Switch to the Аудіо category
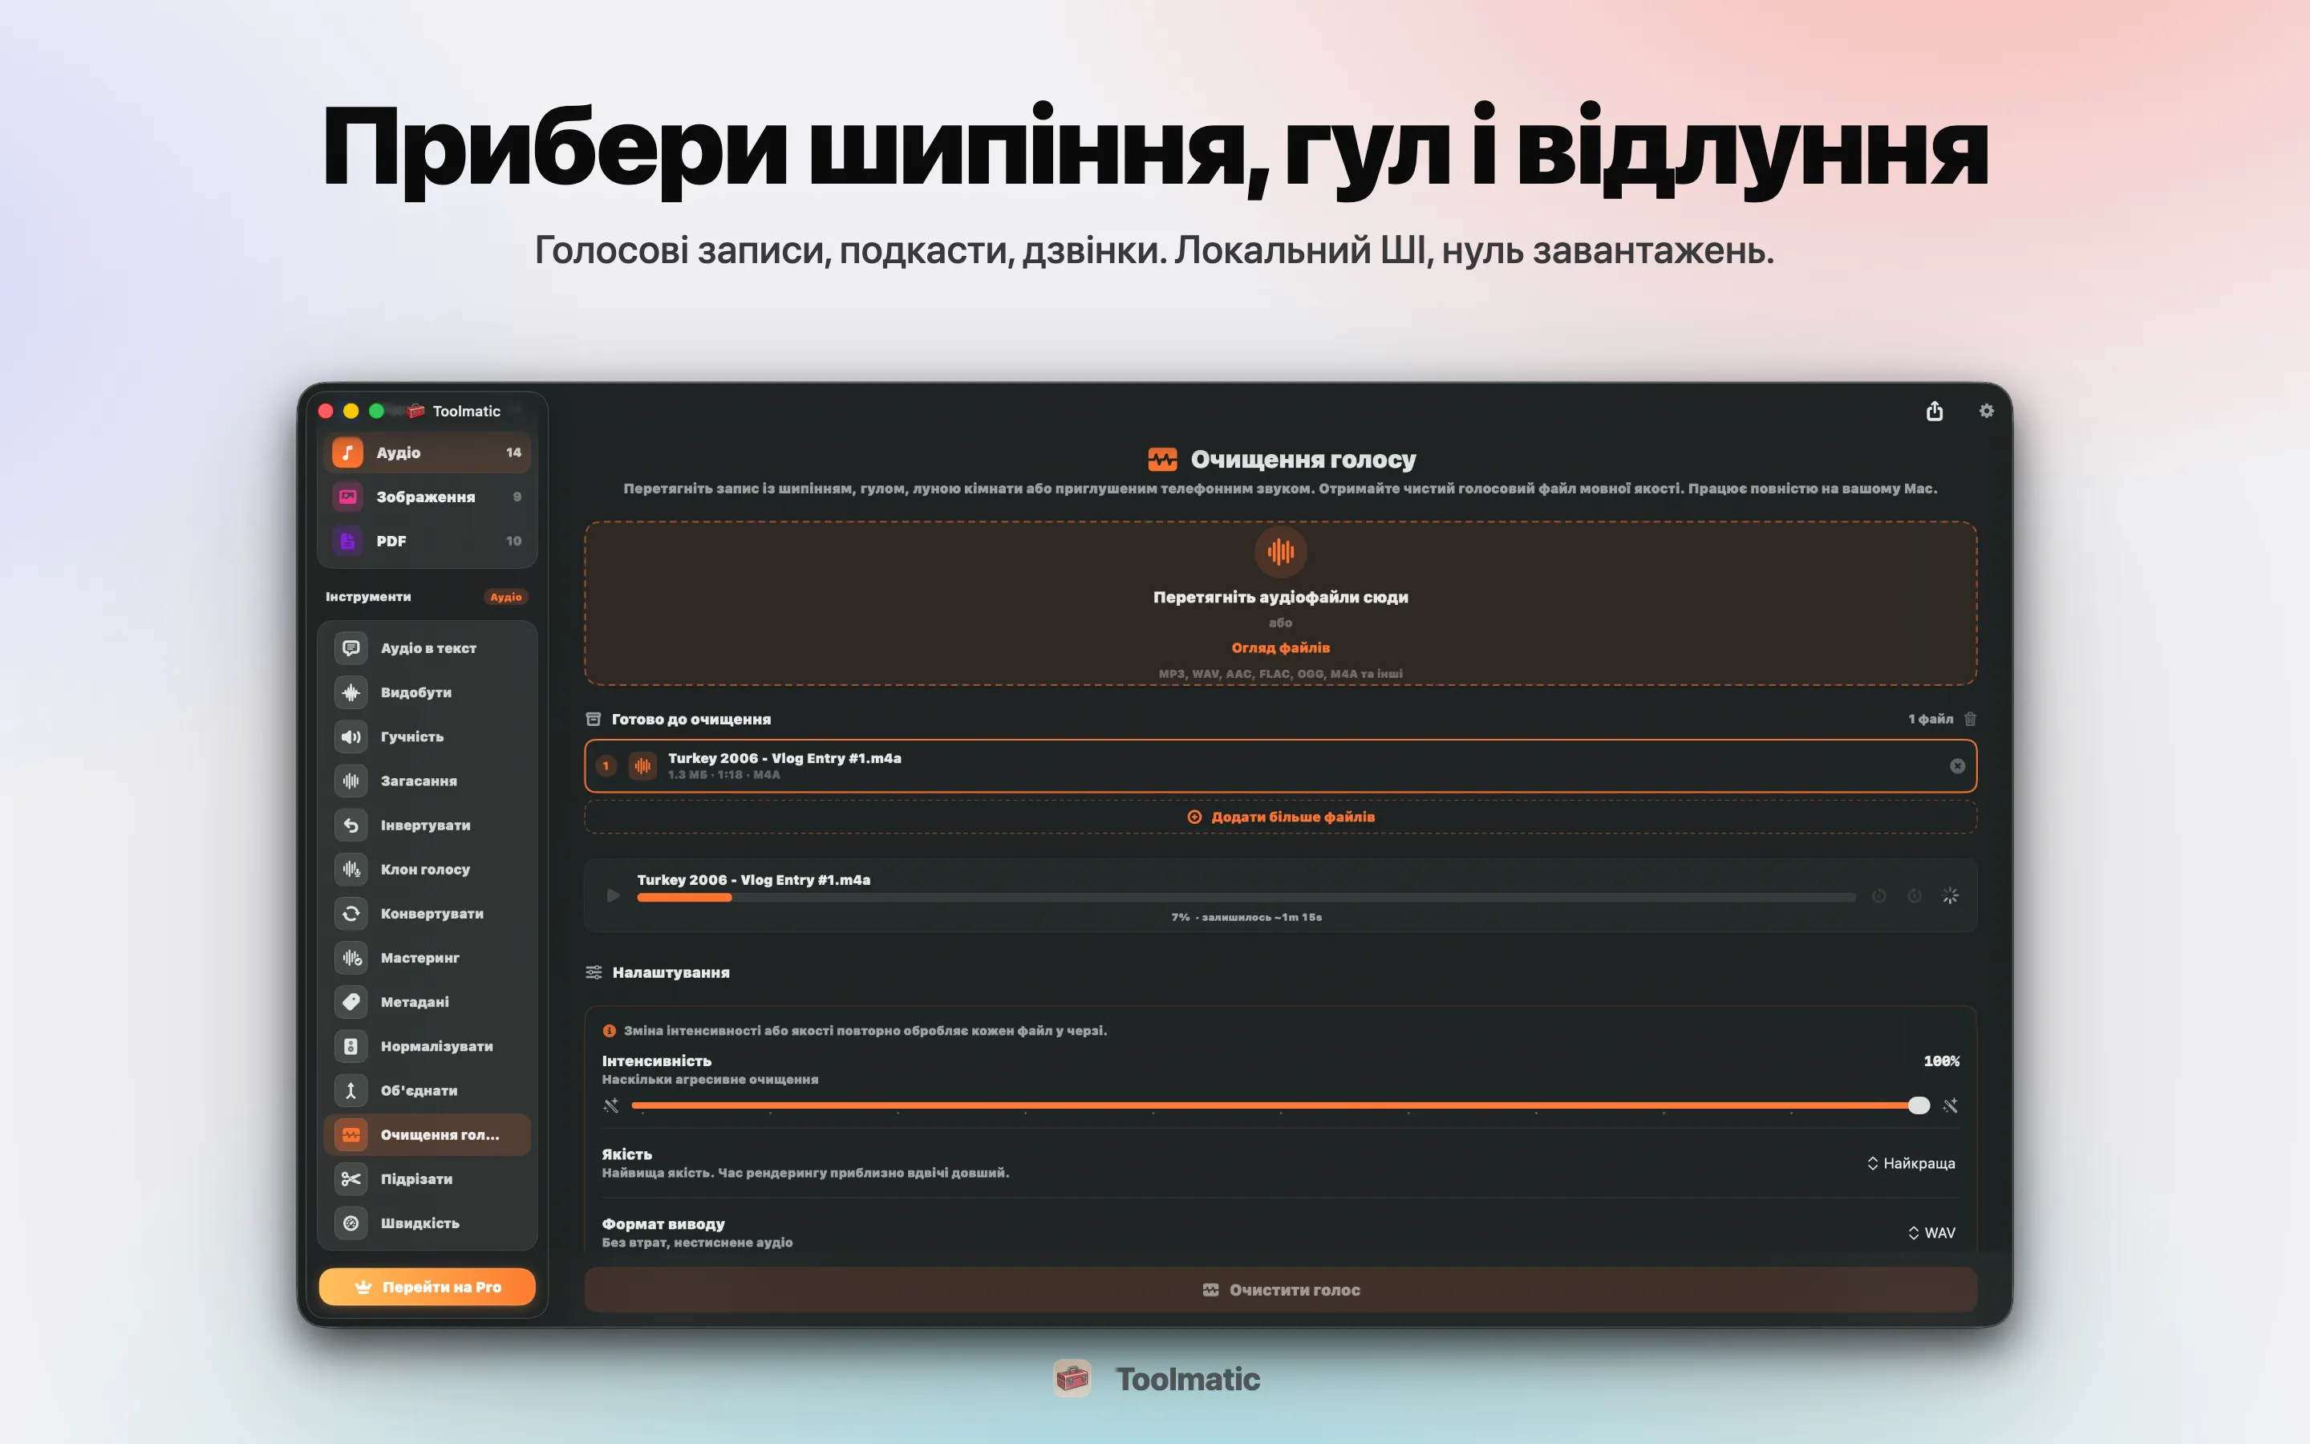This screenshot has width=2310, height=1444. [x=427, y=452]
